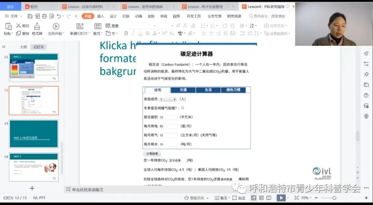The image size is (373, 205).
Task: Click the zoom slider in status bar
Action: pyautogui.click(x=334, y=198)
